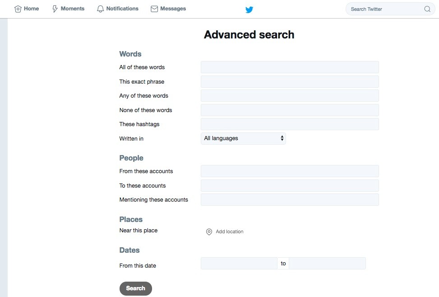The image size is (439, 297).
Task: Click the search magnifying glass icon
Action: coord(427,9)
